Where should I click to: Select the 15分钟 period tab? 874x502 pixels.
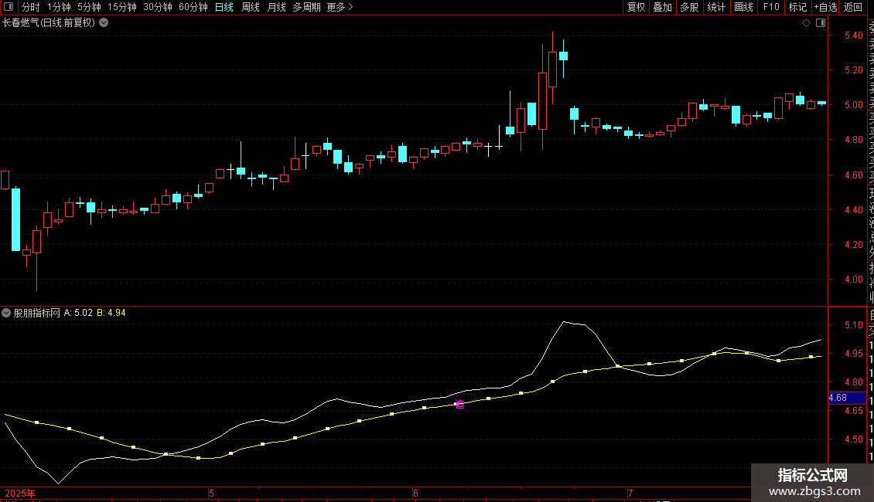point(121,7)
